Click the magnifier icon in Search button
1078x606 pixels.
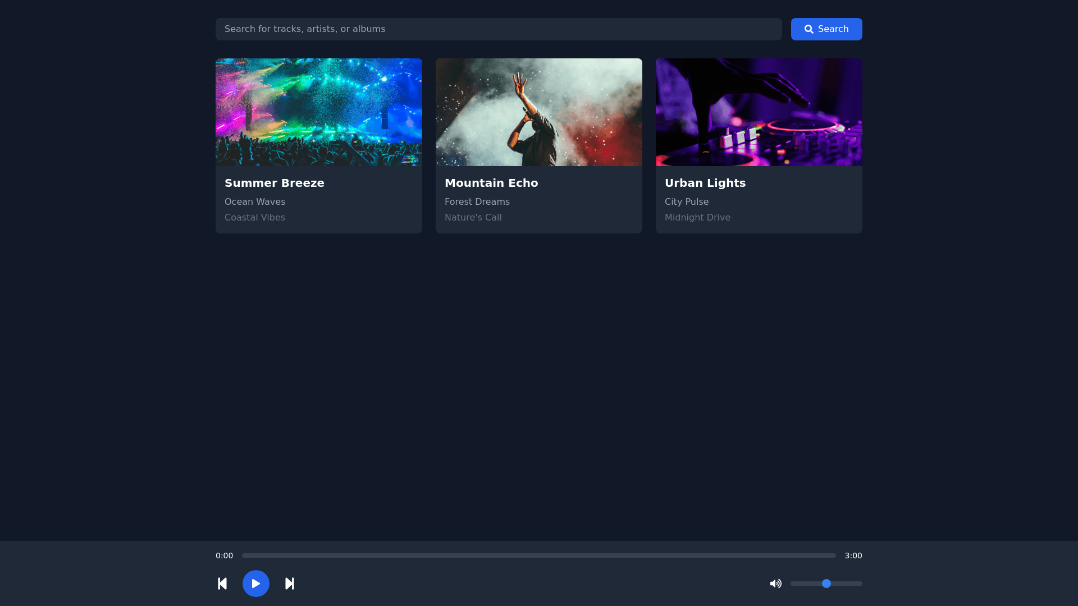pos(809,29)
